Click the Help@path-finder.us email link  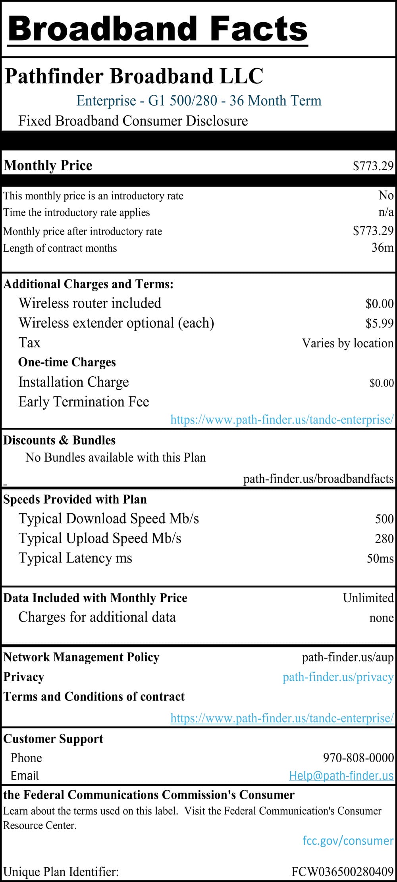[341, 775]
